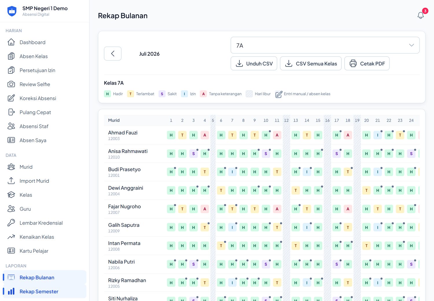Image resolution: width=434 pixels, height=301 pixels.
Task: Click the Import Murid upload icon
Action: pyautogui.click(x=11, y=181)
